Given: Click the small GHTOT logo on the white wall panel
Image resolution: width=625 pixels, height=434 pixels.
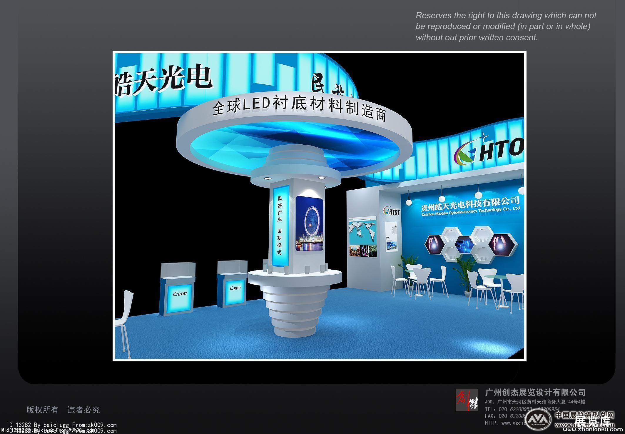Looking at the screenshot, I should pyautogui.click(x=391, y=211).
